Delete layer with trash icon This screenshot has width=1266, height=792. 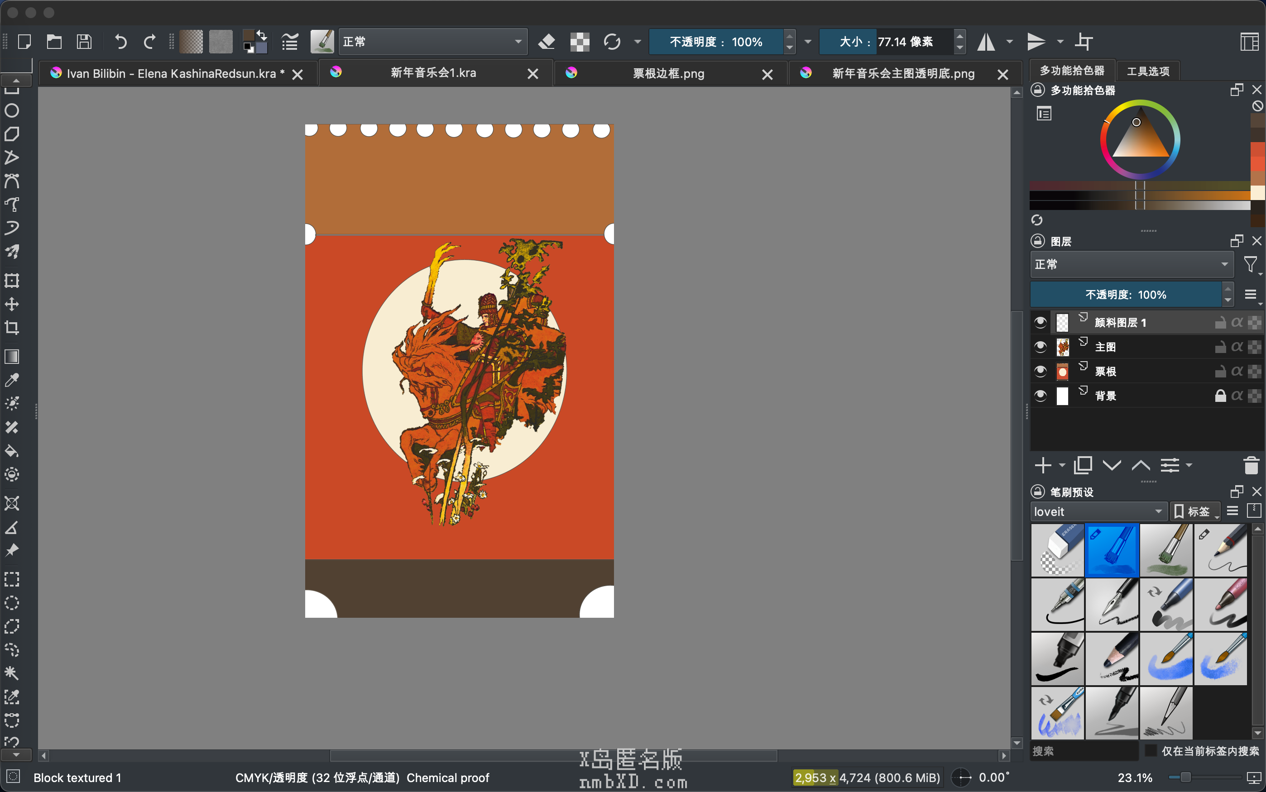click(1251, 465)
